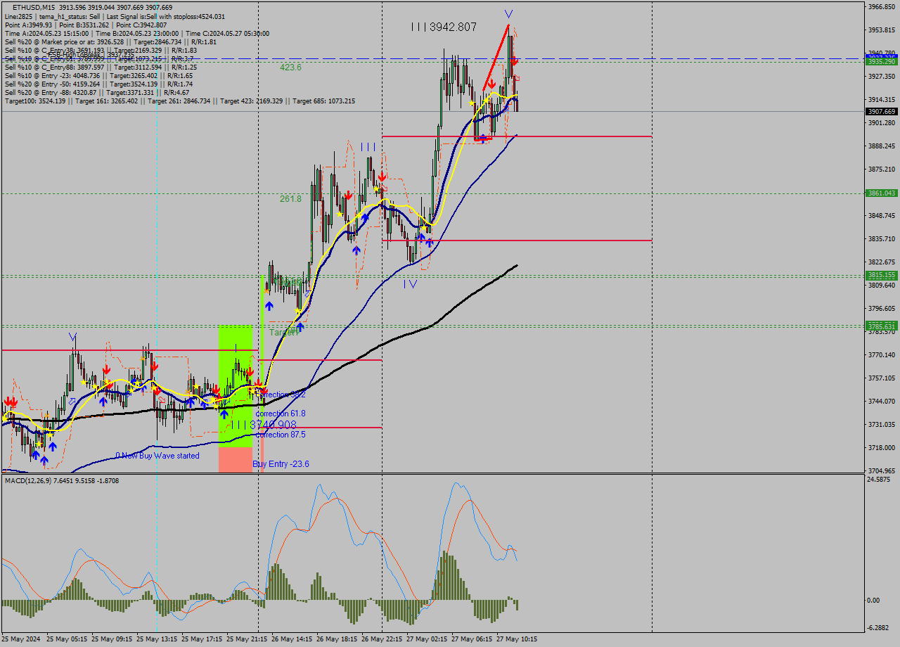Click the green Target1 label
The width and height of the screenshot is (900, 647).
tap(284, 332)
